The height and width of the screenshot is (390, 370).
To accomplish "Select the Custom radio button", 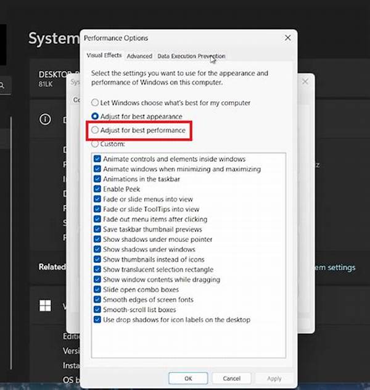I will click(x=95, y=144).
